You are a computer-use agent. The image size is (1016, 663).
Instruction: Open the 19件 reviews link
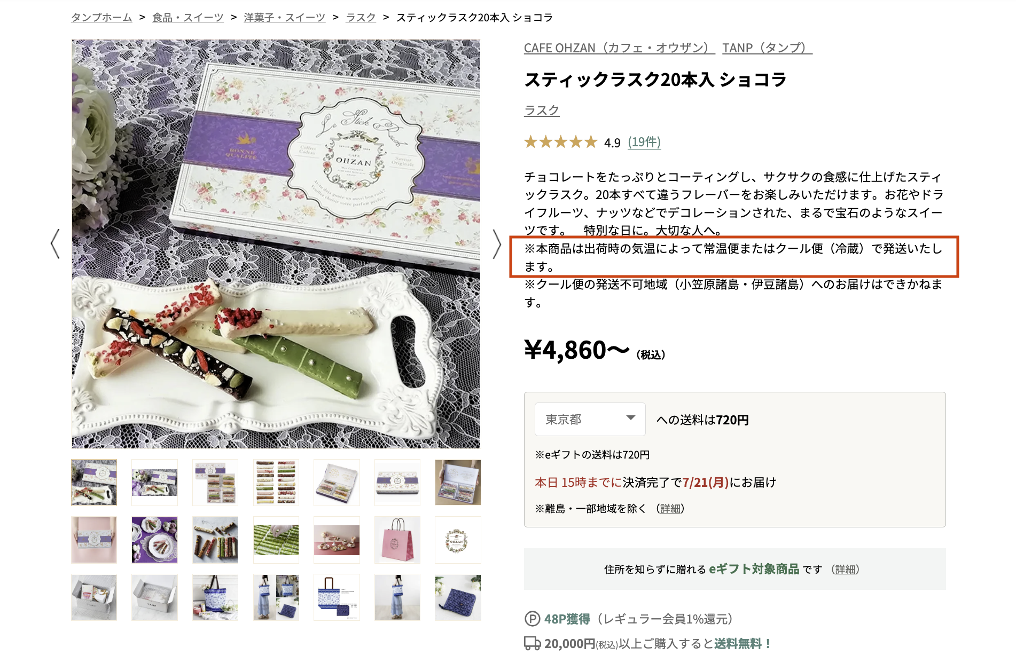[644, 142]
